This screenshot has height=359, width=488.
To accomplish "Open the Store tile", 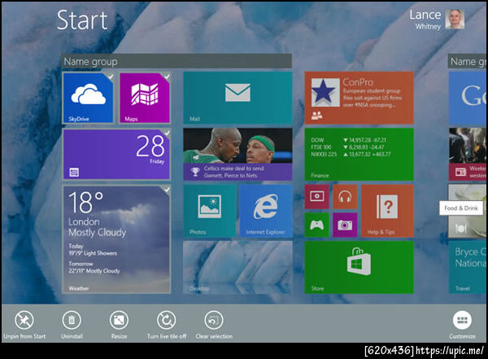I will (x=359, y=267).
